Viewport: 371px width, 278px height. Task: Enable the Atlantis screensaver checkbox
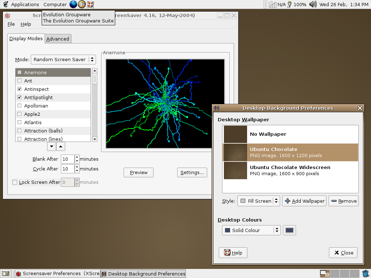coord(20,122)
